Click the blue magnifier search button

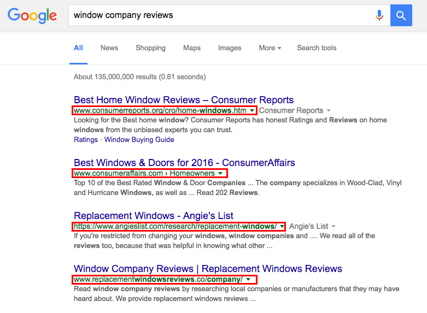point(401,15)
